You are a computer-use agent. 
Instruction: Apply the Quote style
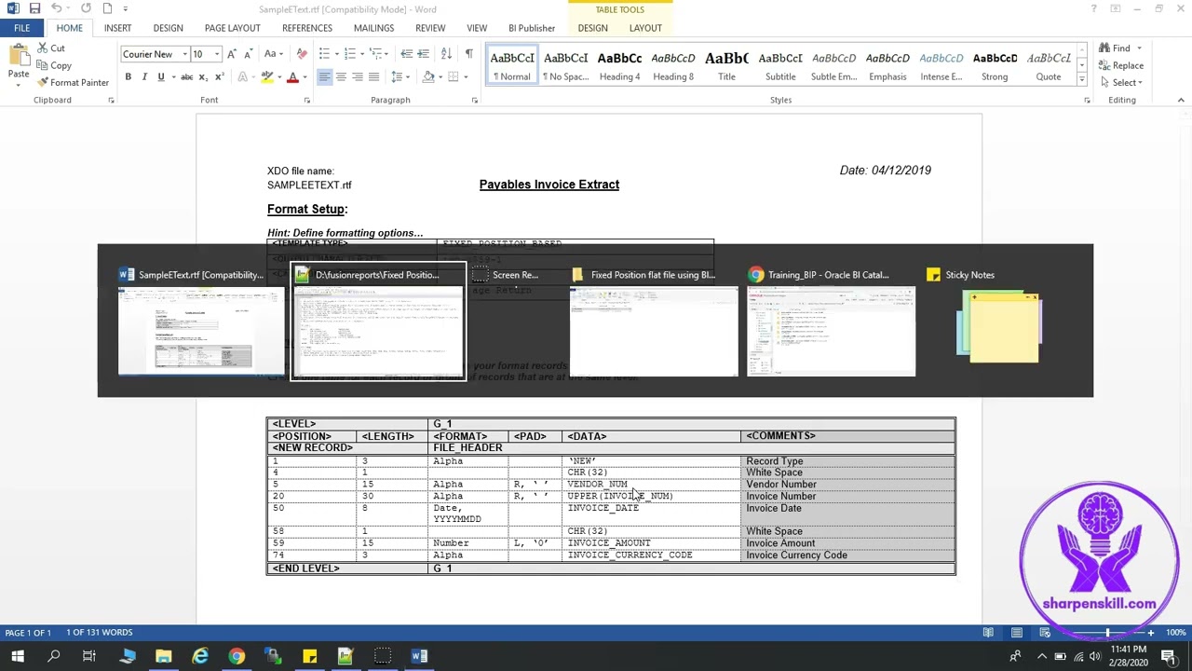coord(1049,65)
